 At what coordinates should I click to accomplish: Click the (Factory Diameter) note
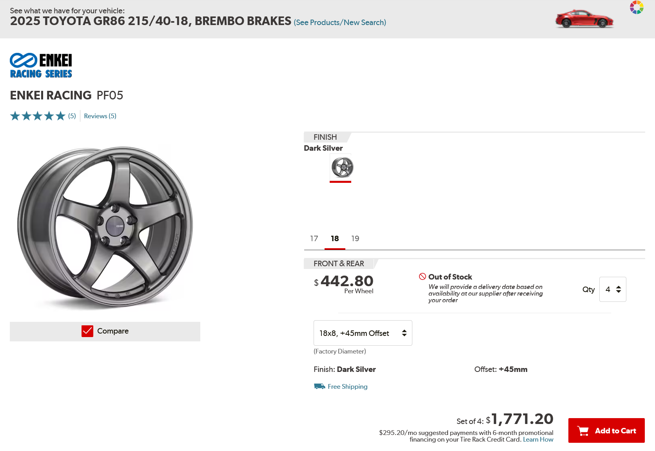click(340, 351)
